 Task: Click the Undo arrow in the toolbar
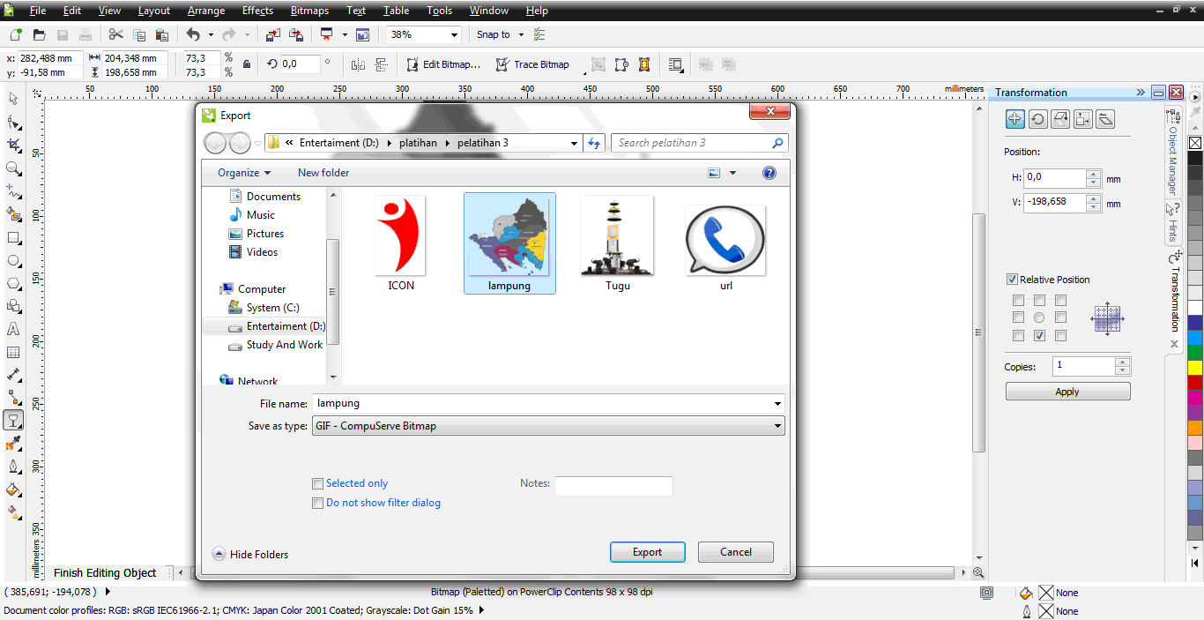click(193, 34)
